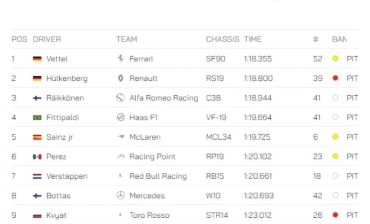Click Vettel's yellow tyre indicator dot
This screenshot has height=224, width=370.
(335, 59)
